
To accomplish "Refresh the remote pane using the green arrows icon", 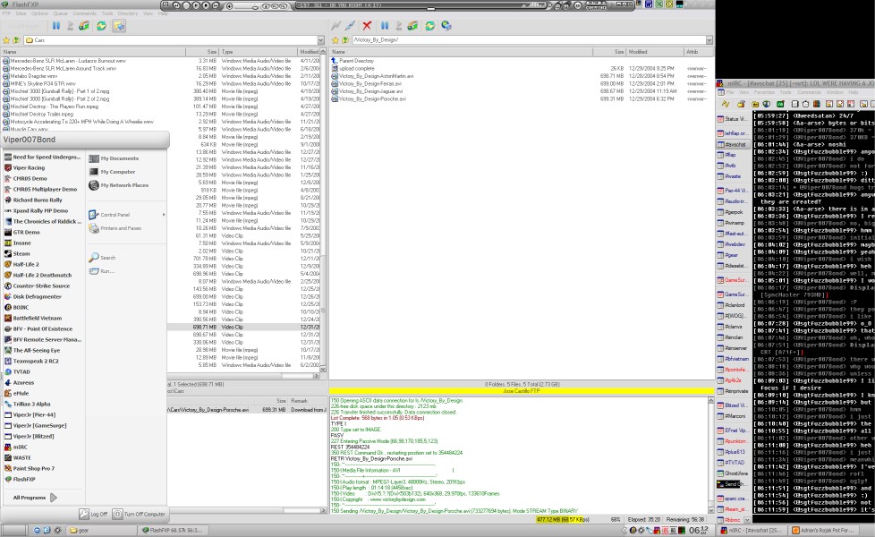I will click(429, 26).
